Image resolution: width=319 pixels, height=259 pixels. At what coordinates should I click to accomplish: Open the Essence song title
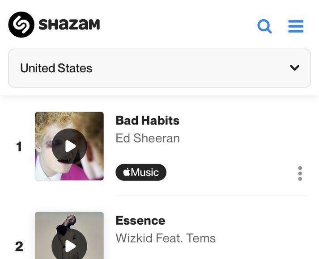pos(140,221)
